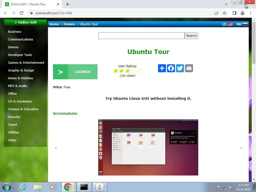Viewport: 256px width, 192px height.
Task: Close the Ubuntu Tour tab
Action: [58, 4]
